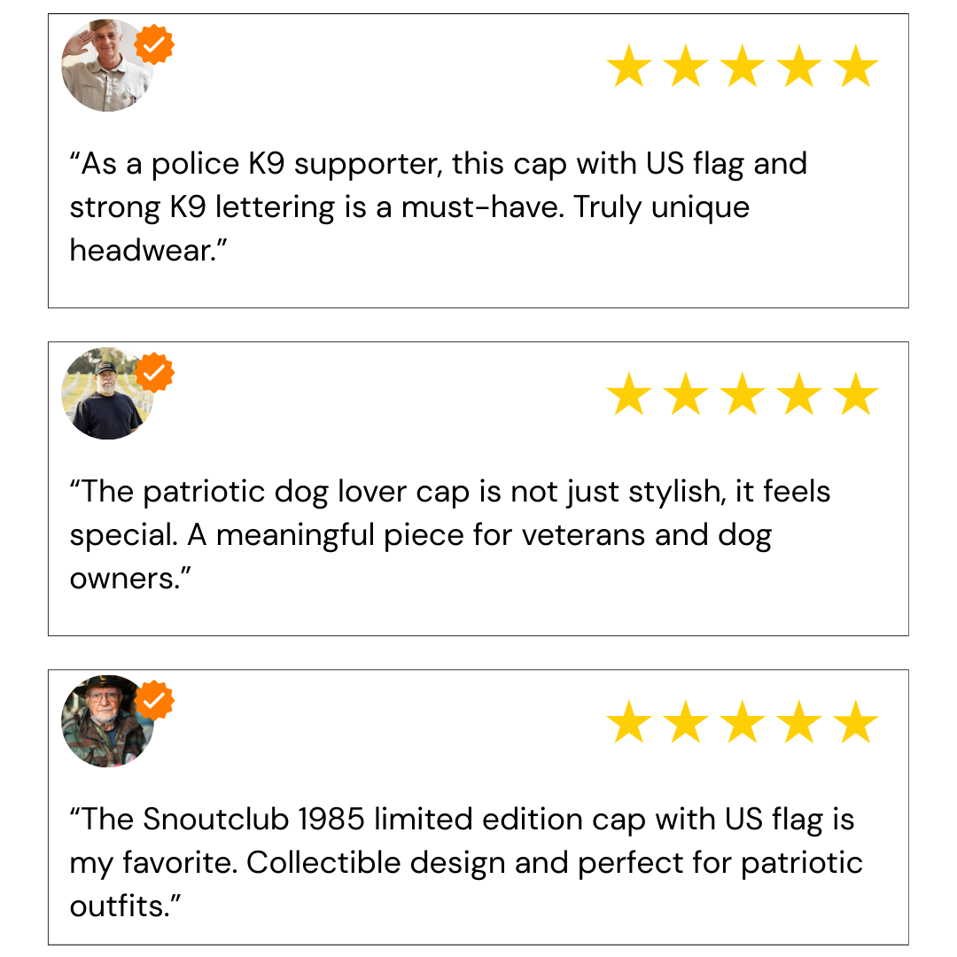Image resolution: width=957 pixels, height=957 pixels.
Task: Open the camouflage jacket man's avatar
Action: tap(107, 720)
